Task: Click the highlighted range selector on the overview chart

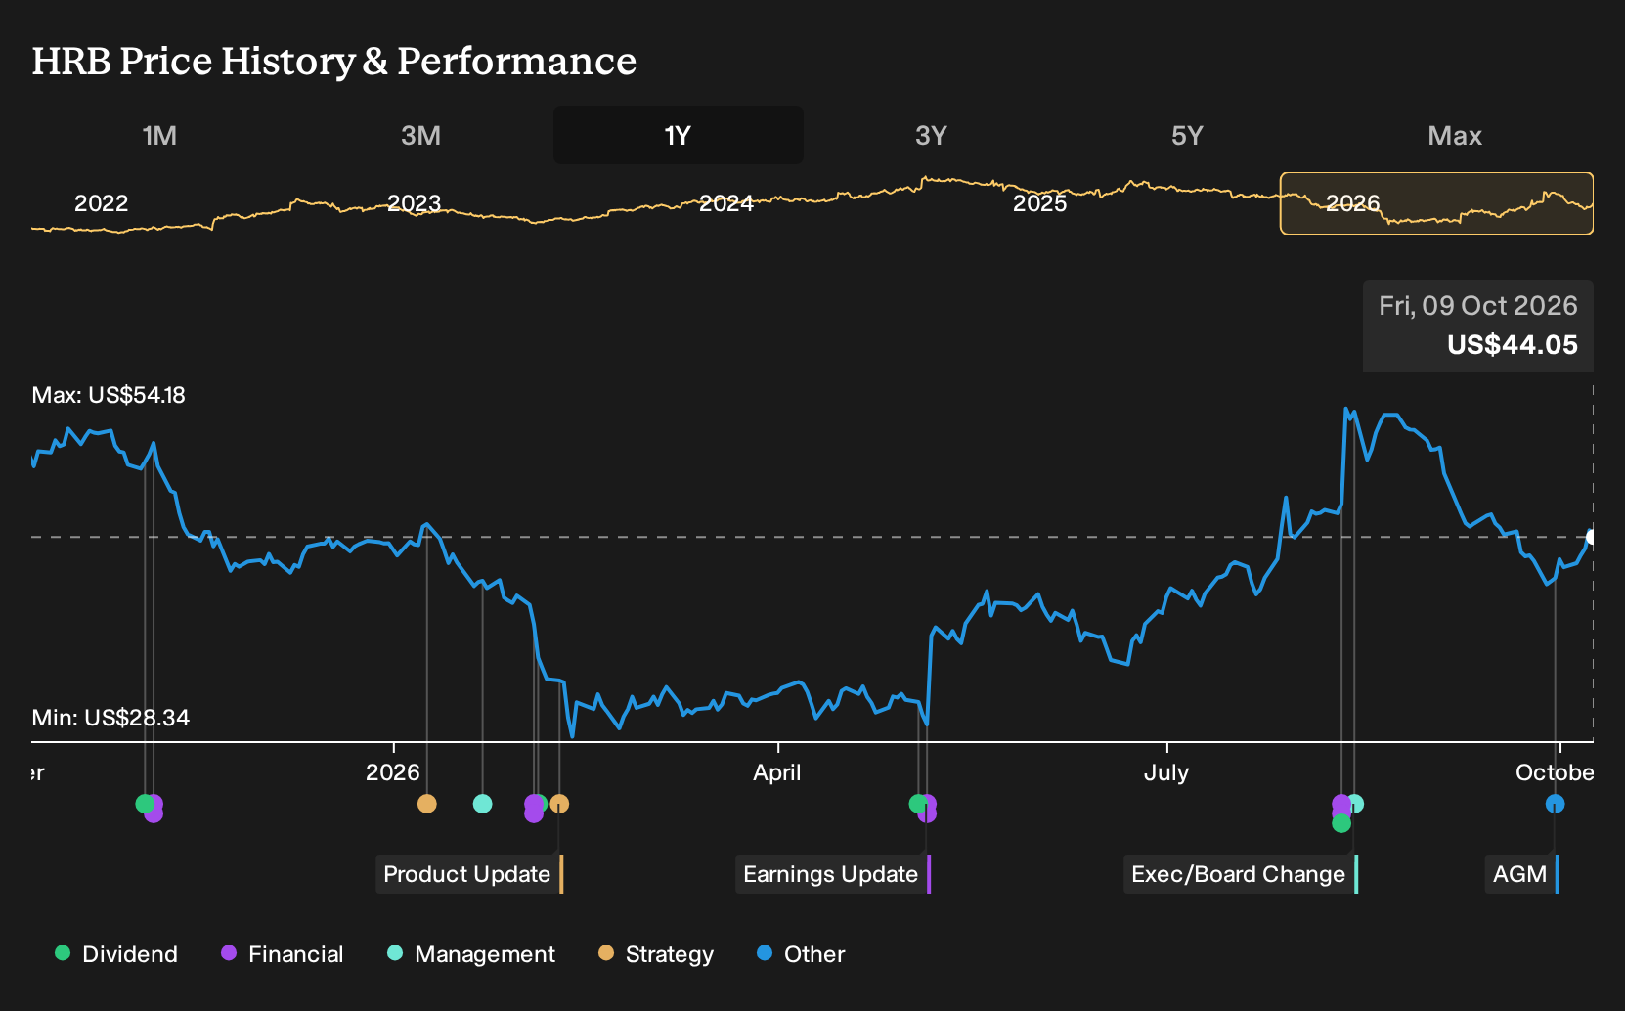Action: point(1436,203)
